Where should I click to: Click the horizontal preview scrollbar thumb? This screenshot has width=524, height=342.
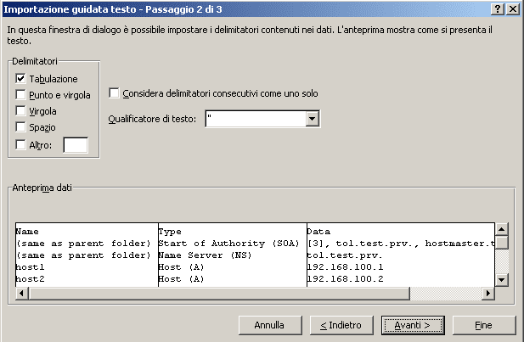(x=219, y=294)
